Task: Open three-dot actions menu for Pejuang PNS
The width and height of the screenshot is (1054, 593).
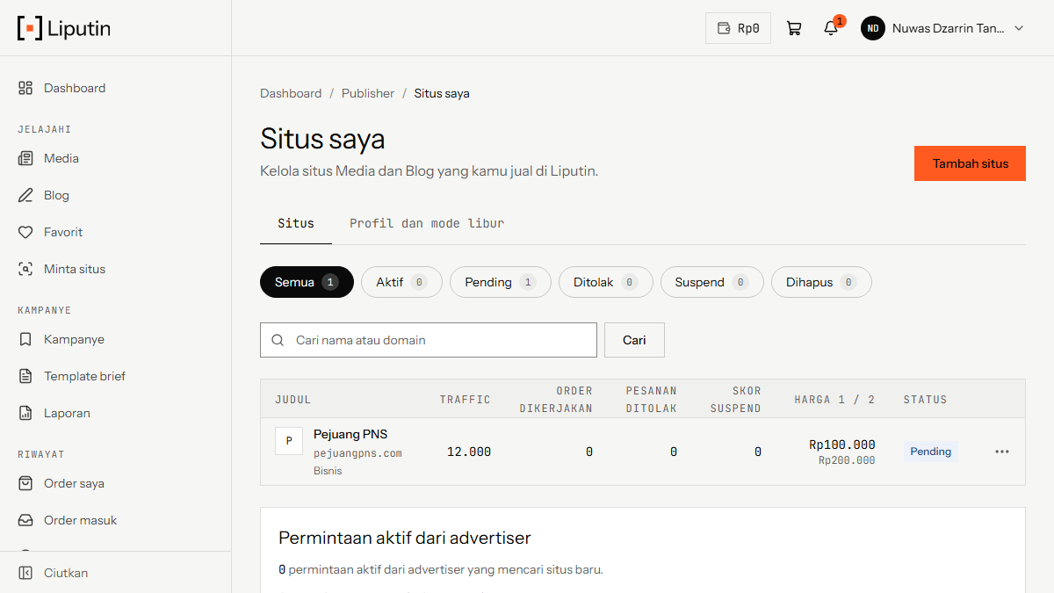Action: point(1002,452)
